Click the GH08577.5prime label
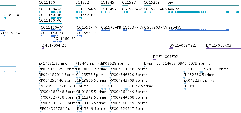Image resolution: width=241 pixels, height=113 pixels. [91, 75]
